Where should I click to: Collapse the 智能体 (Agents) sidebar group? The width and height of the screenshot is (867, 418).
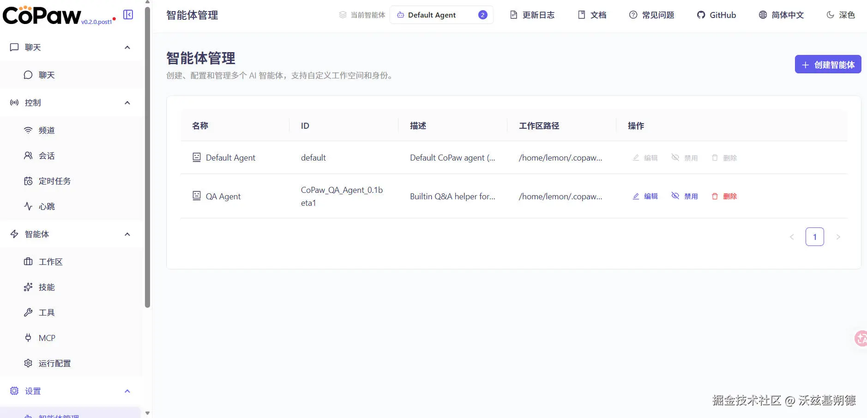click(x=127, y=234)
